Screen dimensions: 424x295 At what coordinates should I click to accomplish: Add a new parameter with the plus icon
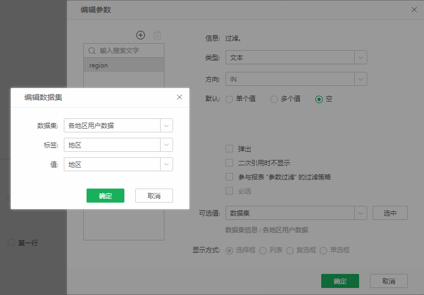141,35
